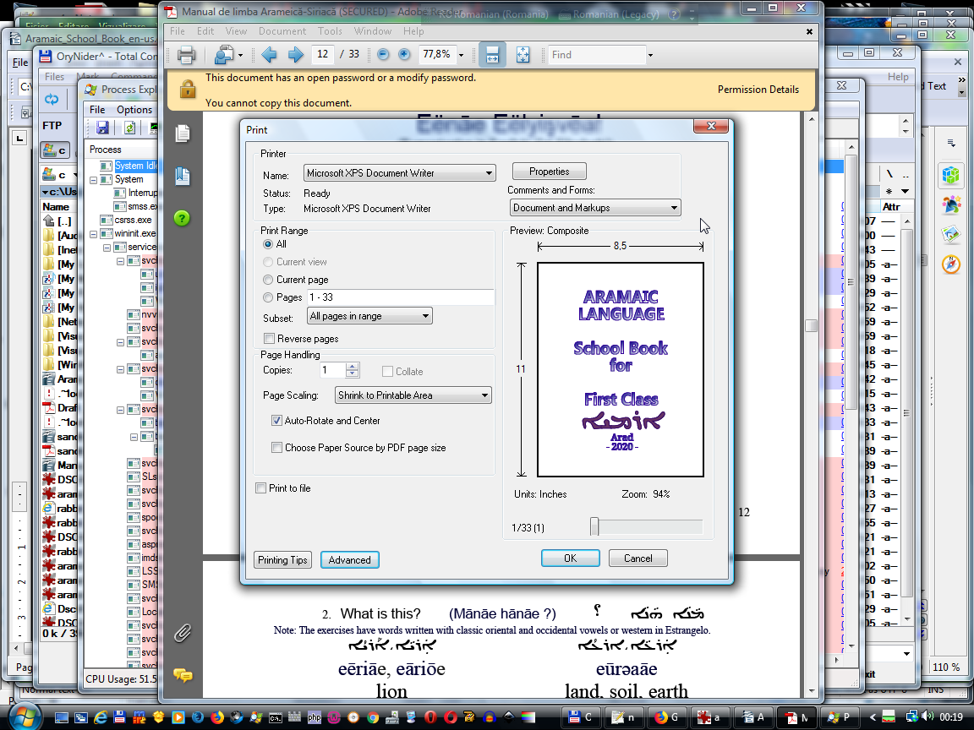Image resolution: width=974 pixels, height=730 pixels.
Task: Click the printer Properties button
Action: tap(550, 172)
